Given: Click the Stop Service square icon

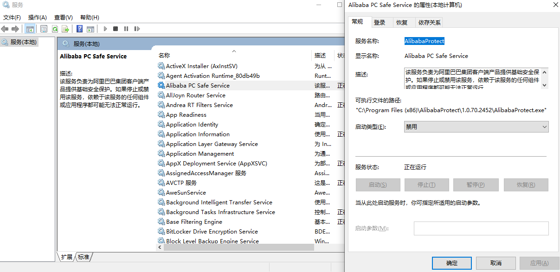Looking at the screenshot, I should point(116,29).
